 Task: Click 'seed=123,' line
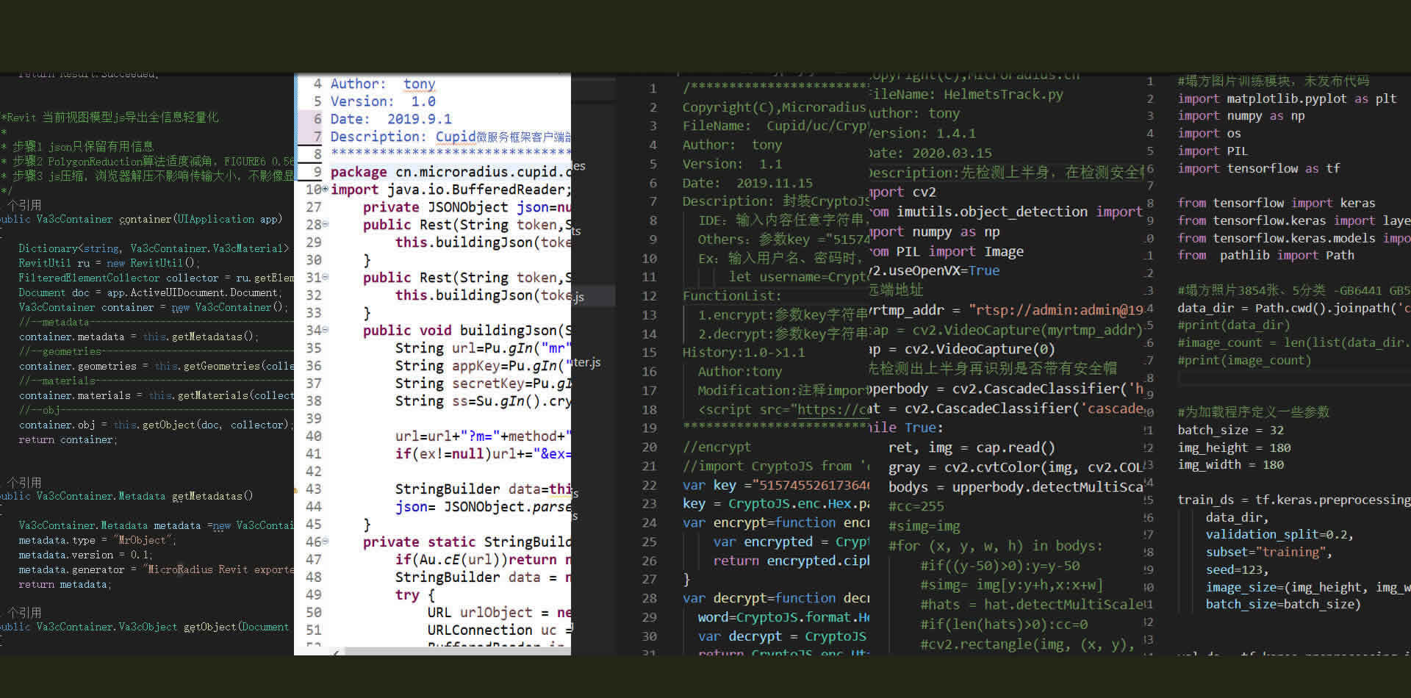pyautogui.click(x=1237, y=570)
